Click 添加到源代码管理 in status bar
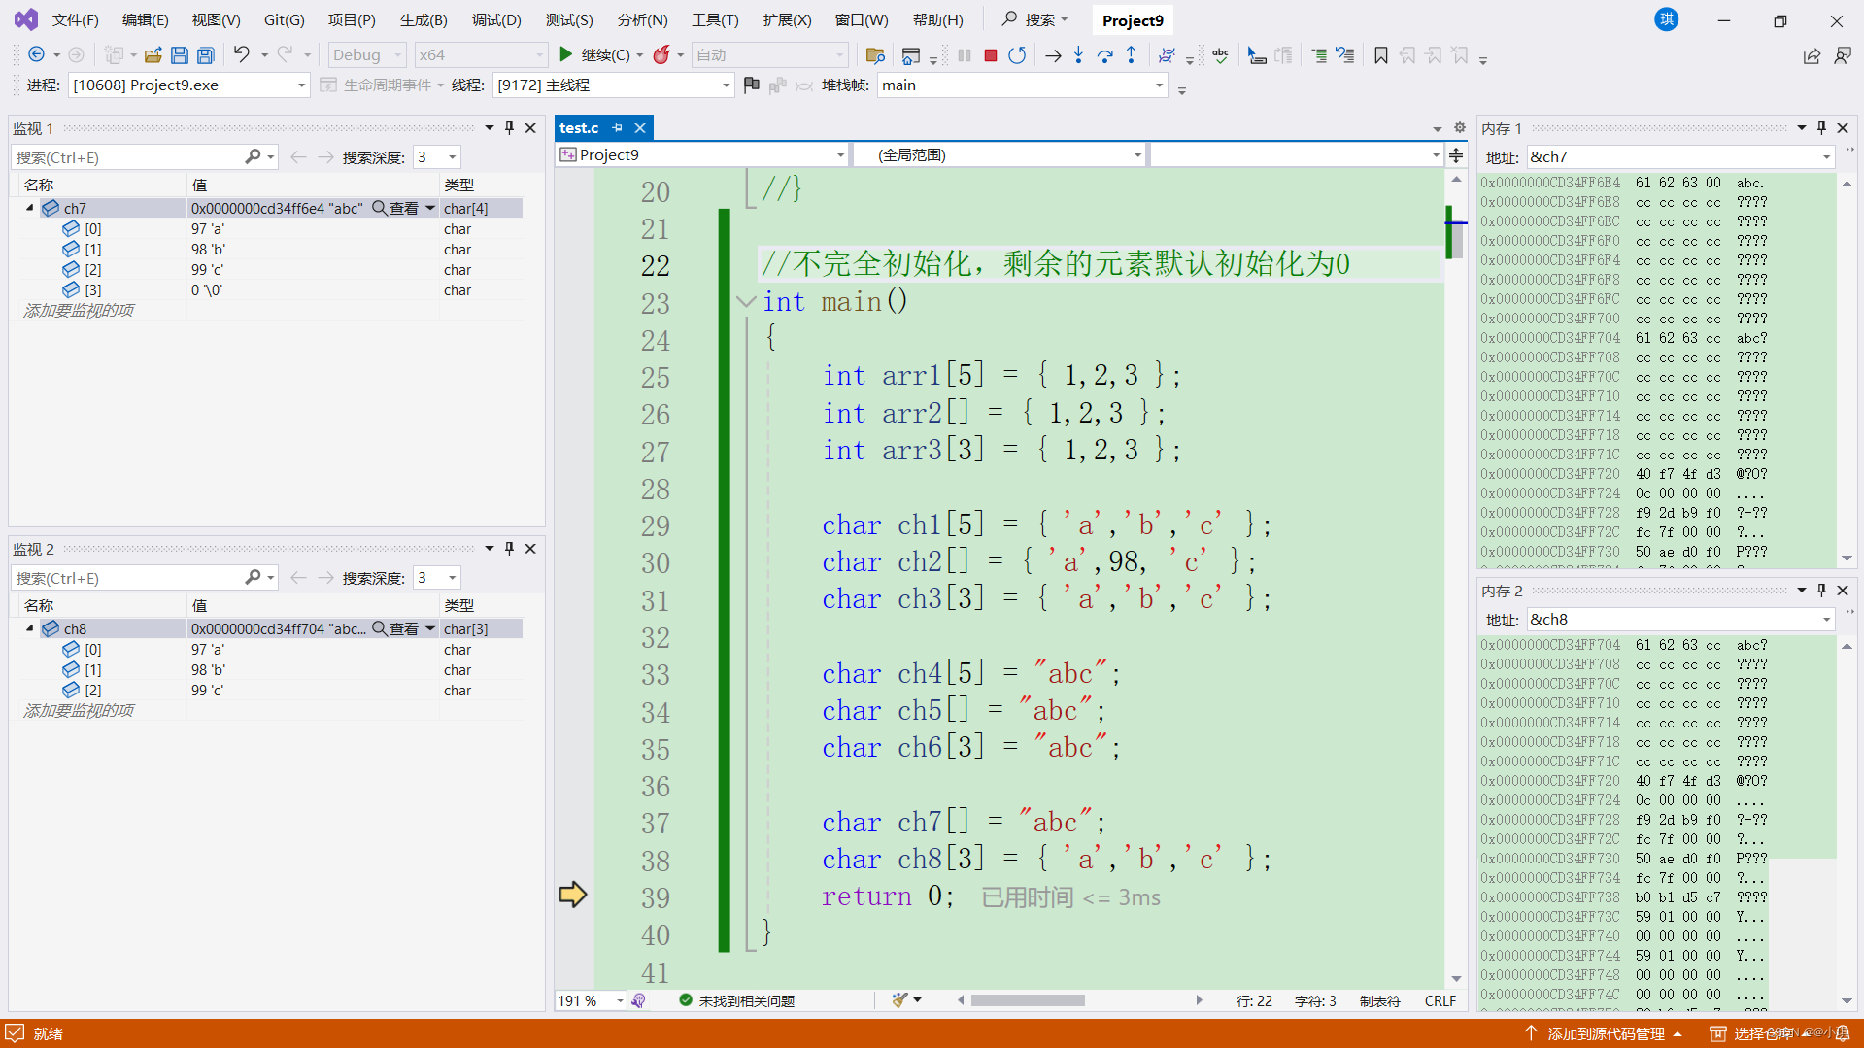This screenshot has height=1048, width=1864. 1605,1034
